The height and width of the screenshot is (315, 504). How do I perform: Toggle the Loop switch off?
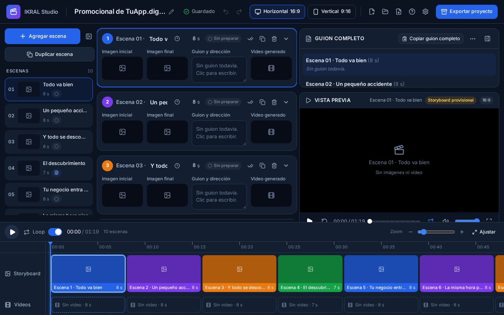pos(55,232)
